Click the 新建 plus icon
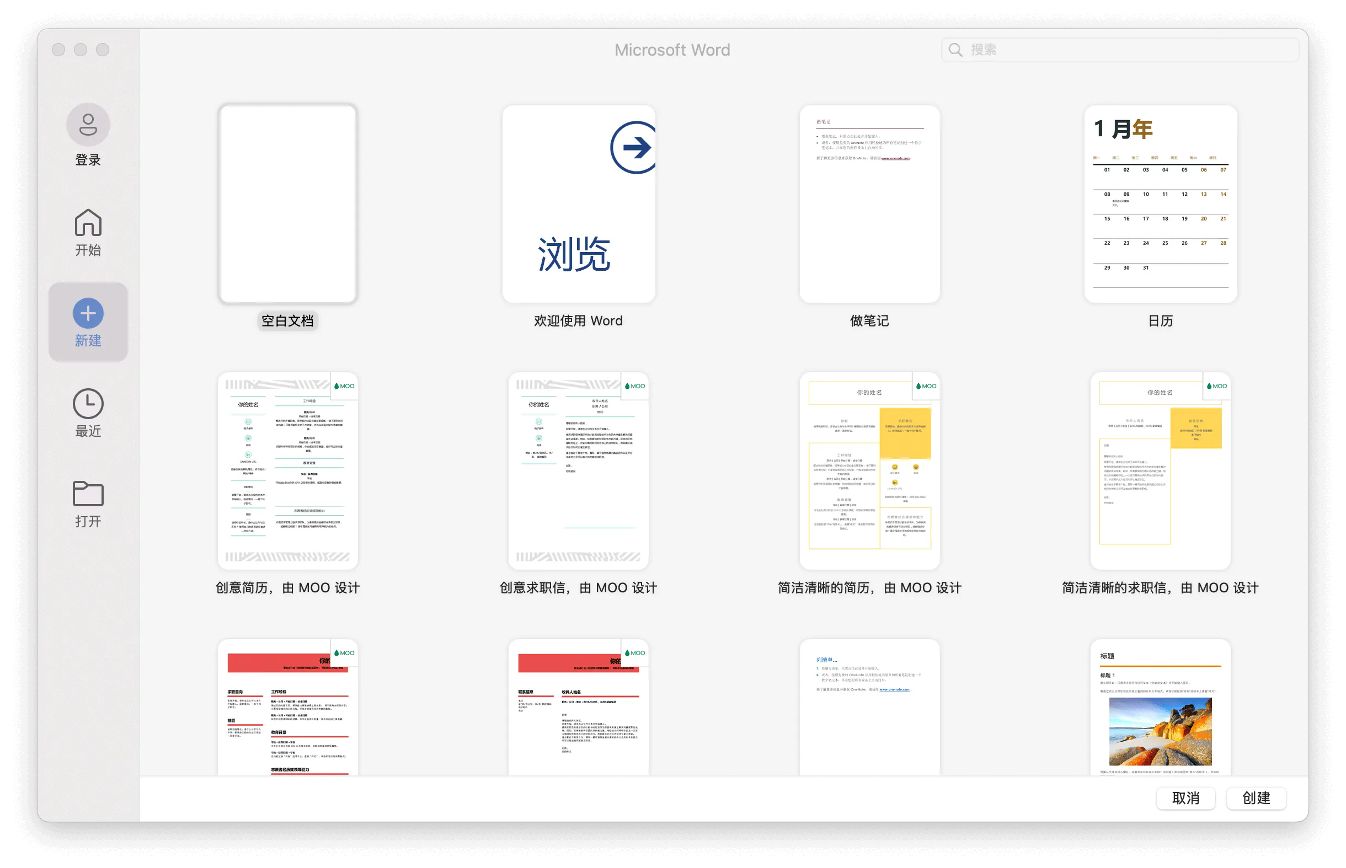The width and height of the screenshot is (1346, 868). [88, 313]
